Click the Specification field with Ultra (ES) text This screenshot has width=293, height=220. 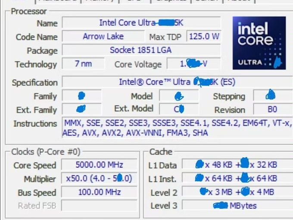click(178, 82)
